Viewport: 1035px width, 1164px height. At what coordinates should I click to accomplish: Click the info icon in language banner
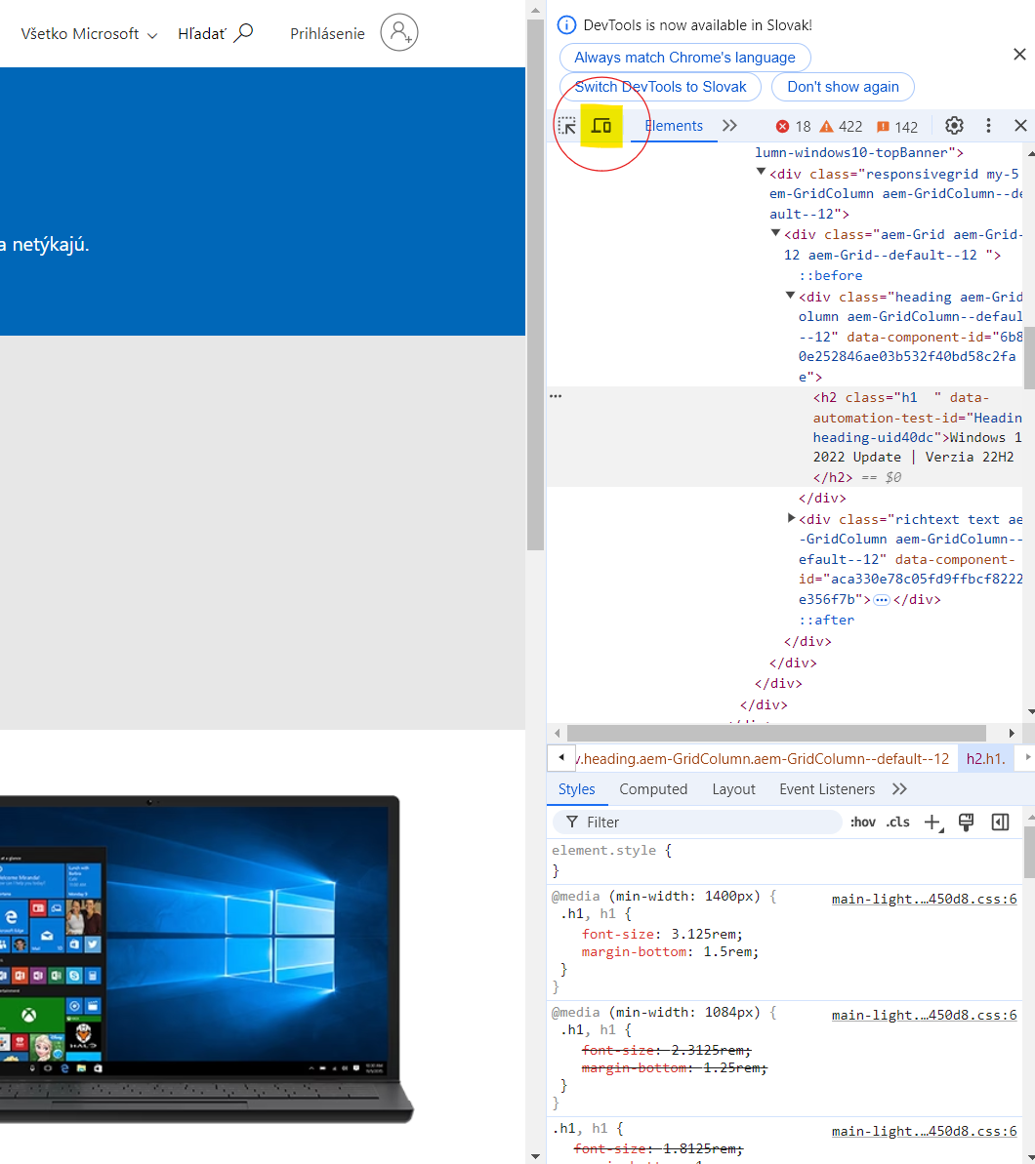click(x=566, y=25)
